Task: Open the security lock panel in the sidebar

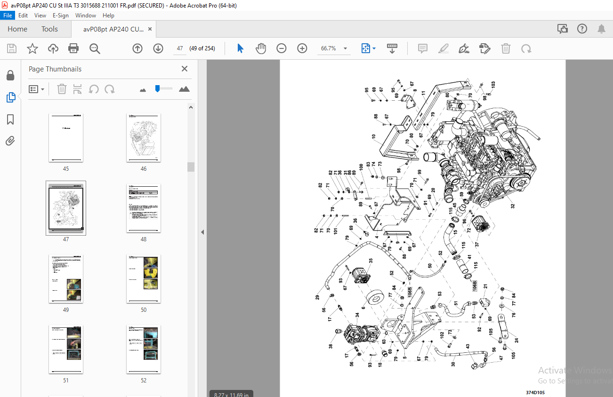Action: tap(10, 76)
